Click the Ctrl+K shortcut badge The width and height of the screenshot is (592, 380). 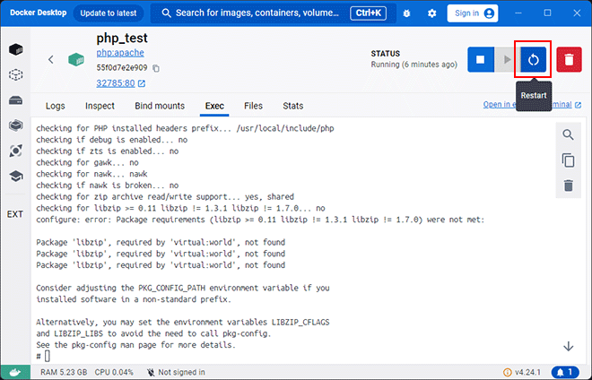(x=368, y=13)
